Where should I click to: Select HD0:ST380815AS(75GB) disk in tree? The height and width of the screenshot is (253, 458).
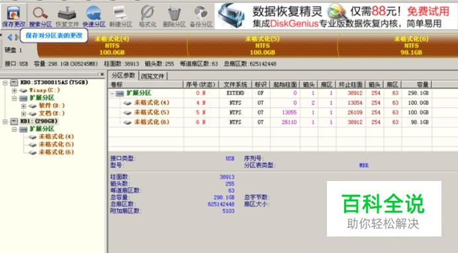click(54, 83)
